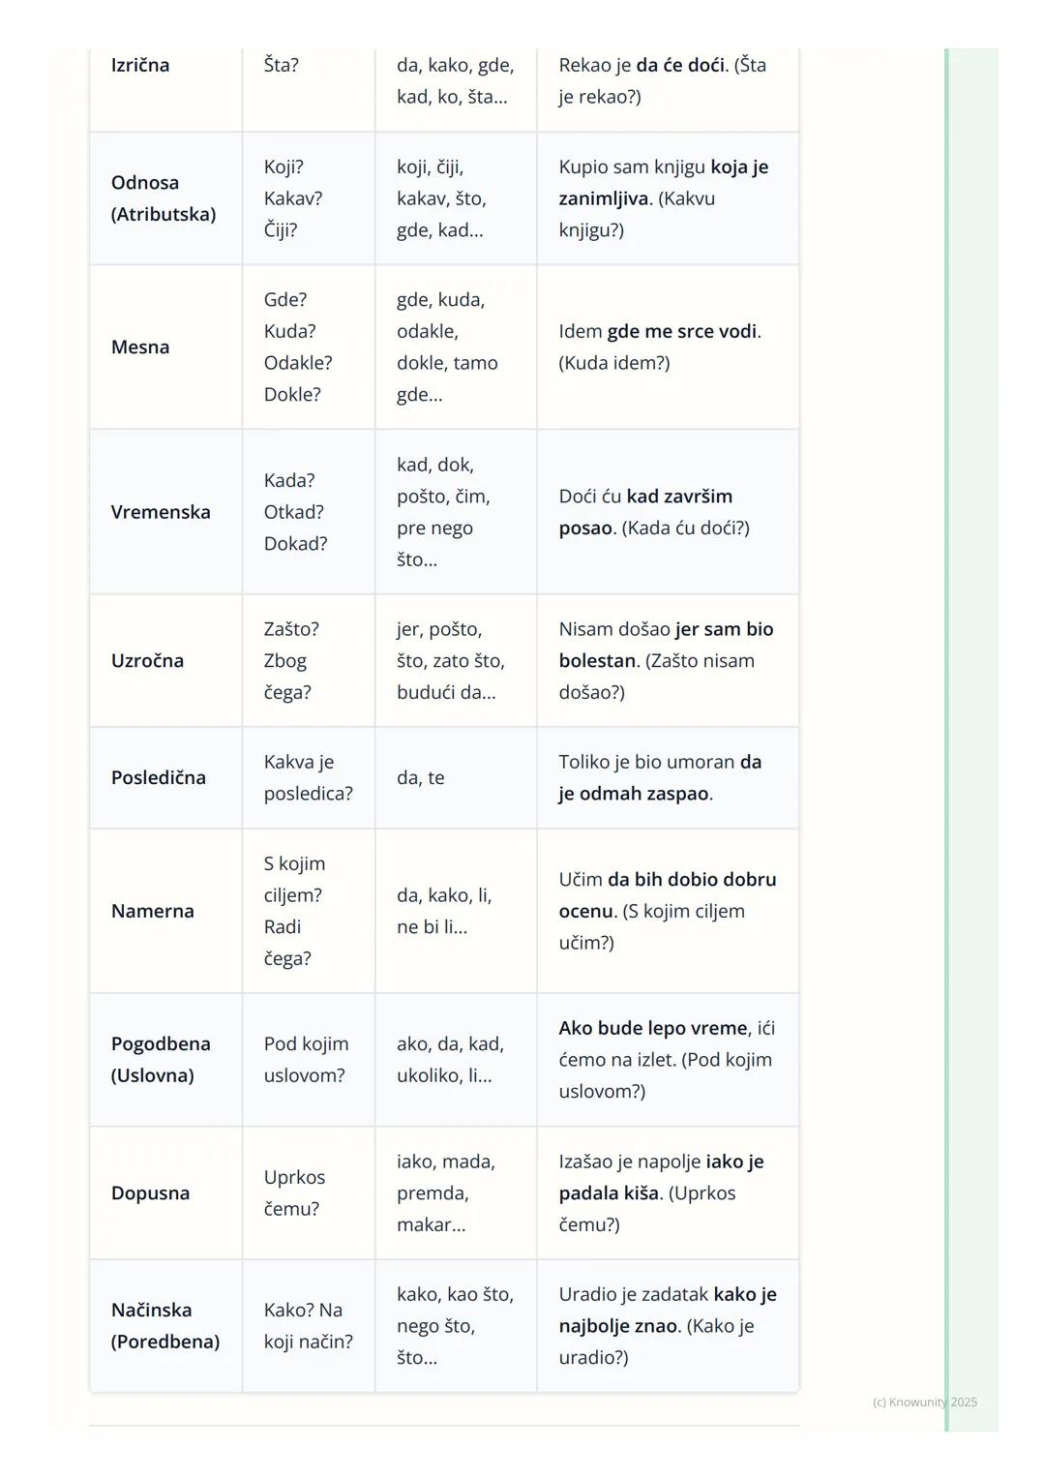Click the "jer, pošto, što, zato što" conjunctions cell
Viewport: 1045px width, 1479px height.
pos(450,660)
